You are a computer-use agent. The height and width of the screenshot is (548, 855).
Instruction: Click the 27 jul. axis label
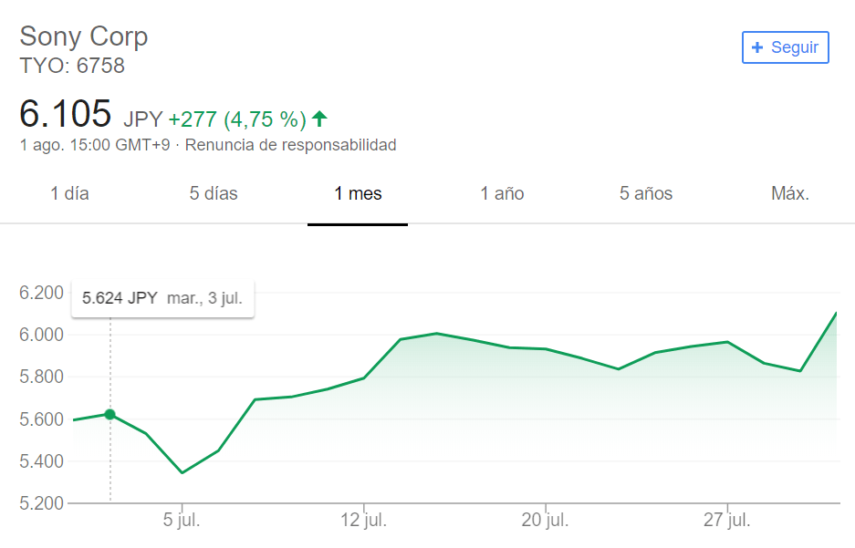(x=727, y=520)
